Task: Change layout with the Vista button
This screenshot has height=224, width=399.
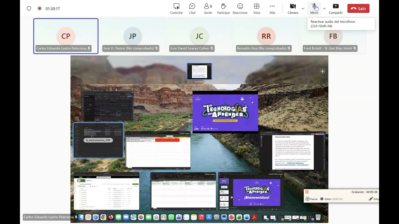Action: click(x=257, y=9)
